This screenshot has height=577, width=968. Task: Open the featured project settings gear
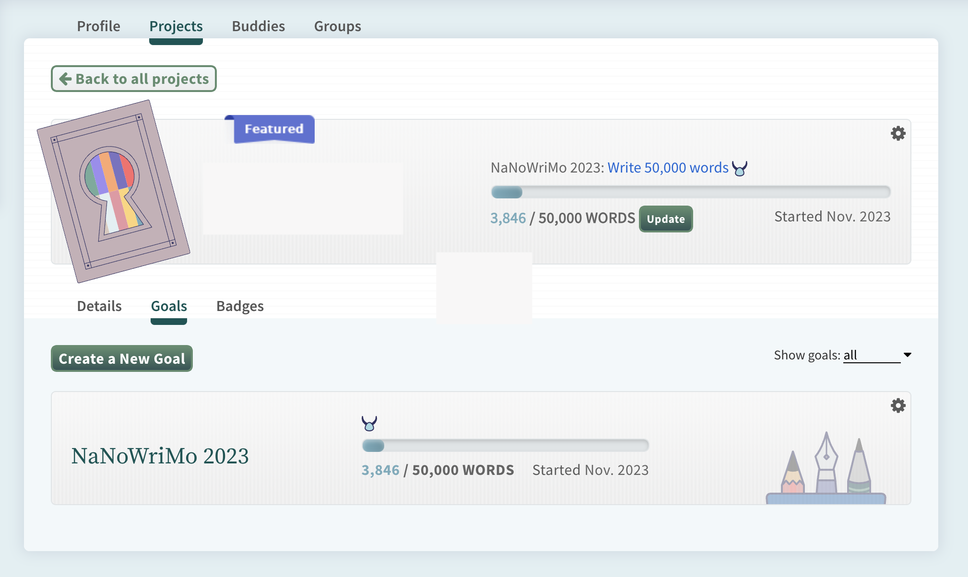[898, 133]
